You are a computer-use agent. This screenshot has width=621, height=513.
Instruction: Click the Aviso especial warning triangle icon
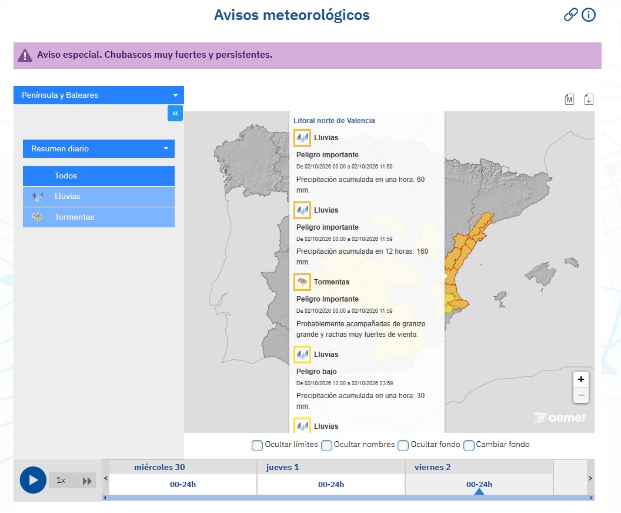tap(25, 55)
